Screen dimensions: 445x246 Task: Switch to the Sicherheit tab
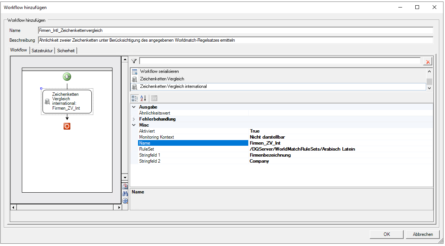pyautogui.click(x=66, y=51)
